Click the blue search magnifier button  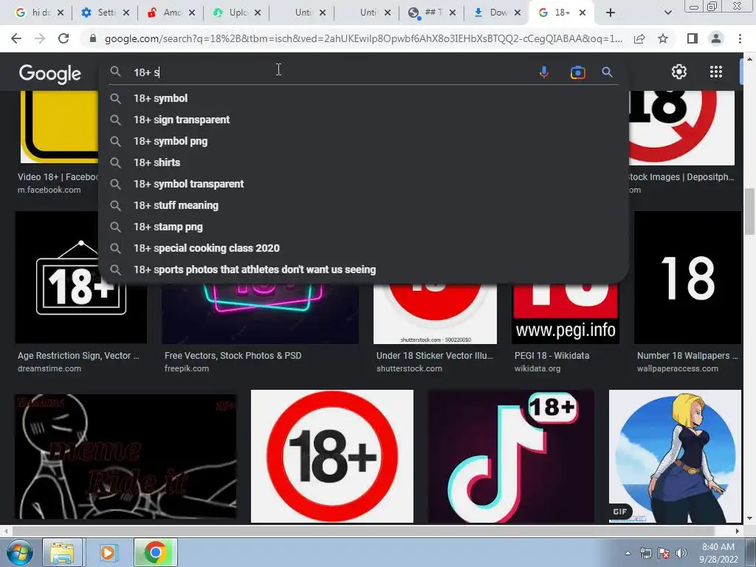607,72
